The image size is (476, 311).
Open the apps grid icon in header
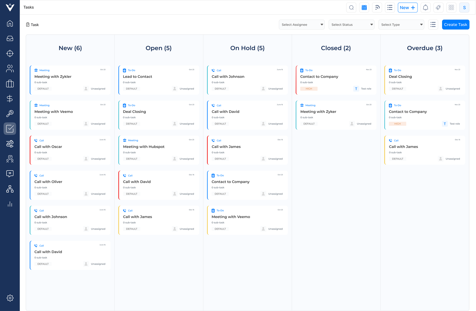pos(451,8)
